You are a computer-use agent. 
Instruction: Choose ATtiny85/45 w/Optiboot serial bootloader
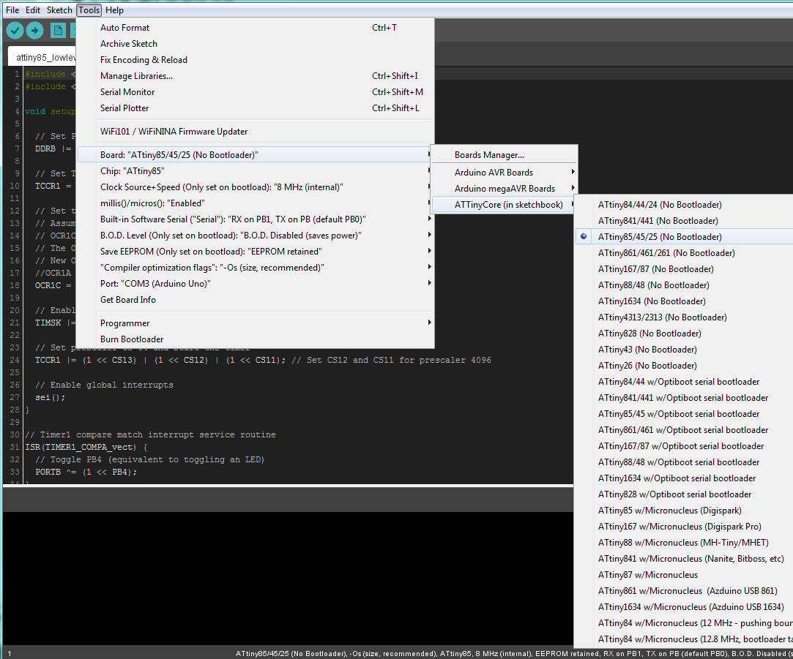(x=684, y=414)
